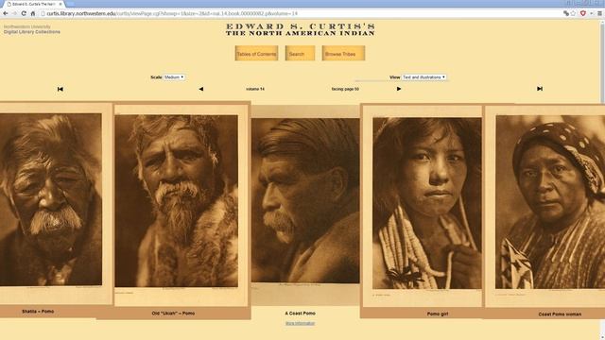Screen dimensions: 605x340
Task: Open Northwestern University link
Action: click(x=27, y=27)
